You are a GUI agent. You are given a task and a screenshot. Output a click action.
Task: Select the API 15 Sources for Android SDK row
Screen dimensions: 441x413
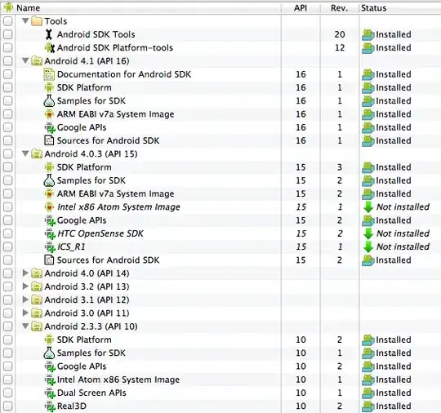(108, 260)
